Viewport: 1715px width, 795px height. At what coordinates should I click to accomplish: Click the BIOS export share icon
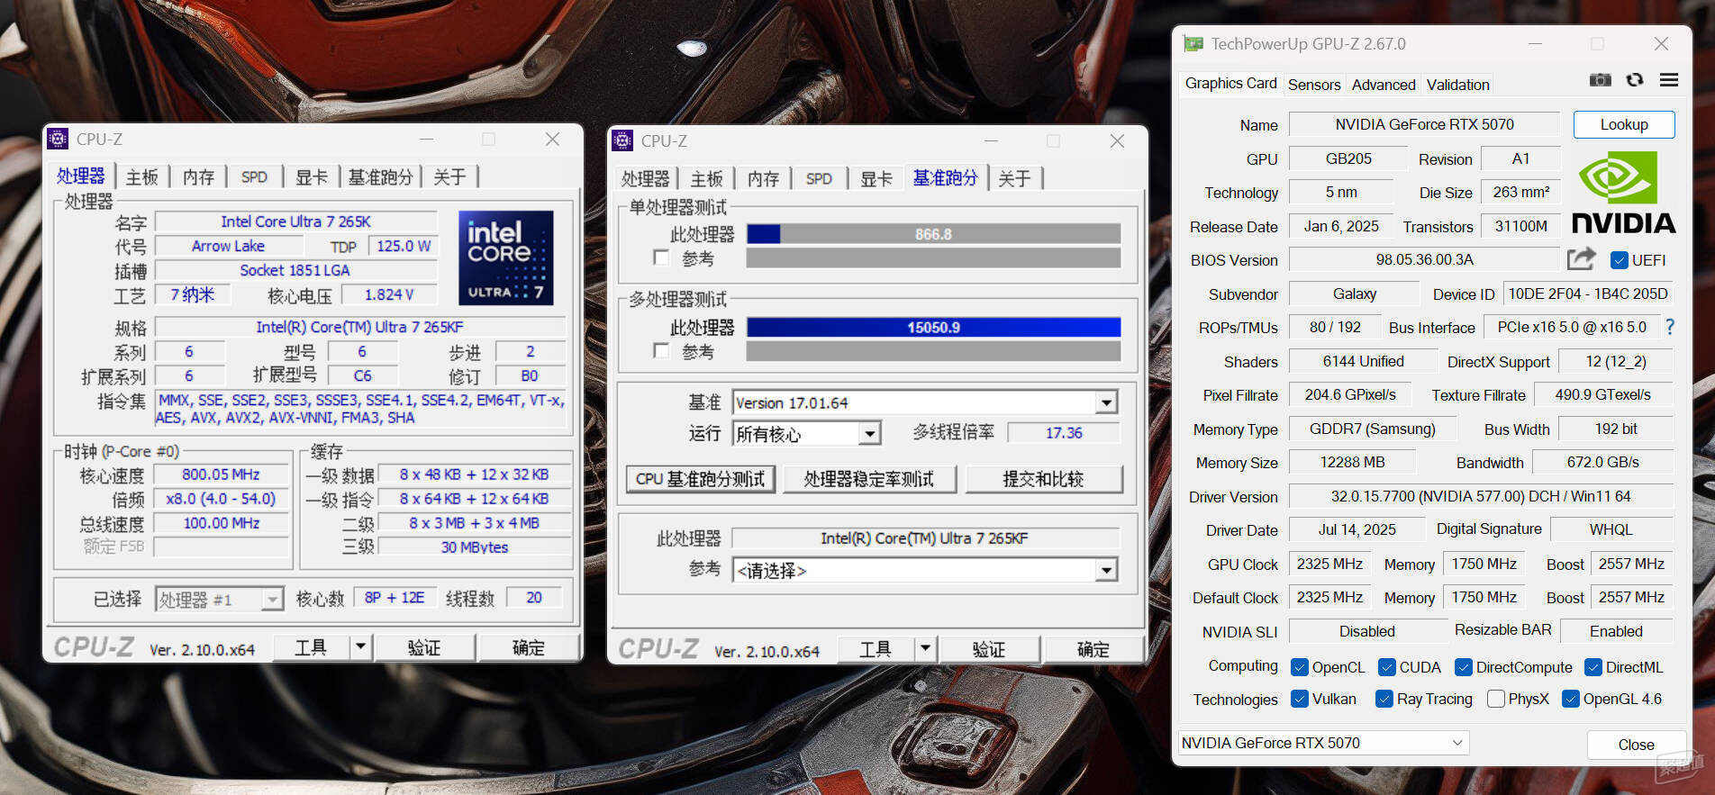click(x=1581, y=259)
